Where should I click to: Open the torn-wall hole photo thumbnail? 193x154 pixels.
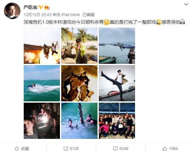click(x=79, y=83)
